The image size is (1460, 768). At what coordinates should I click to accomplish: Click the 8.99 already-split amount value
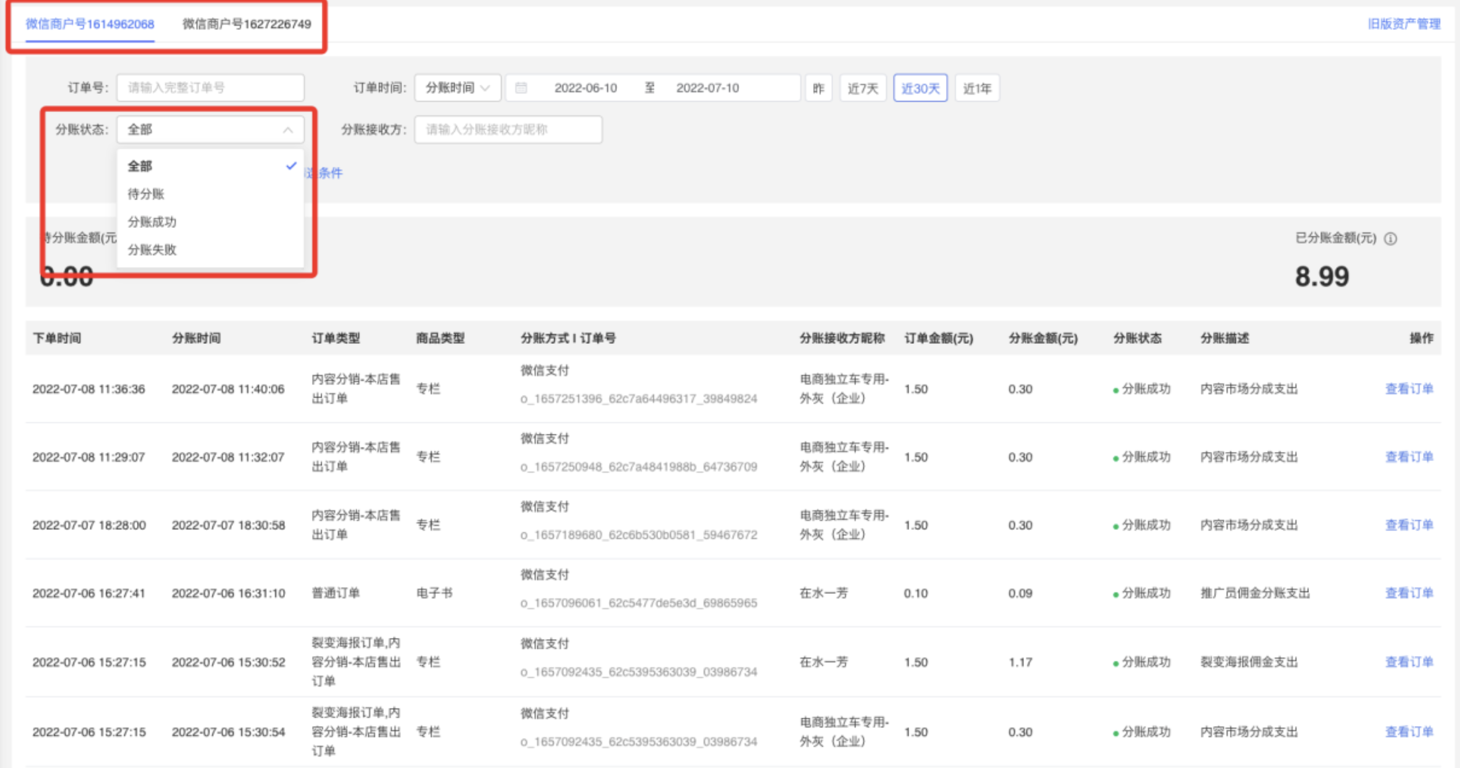click(1321, 277)
